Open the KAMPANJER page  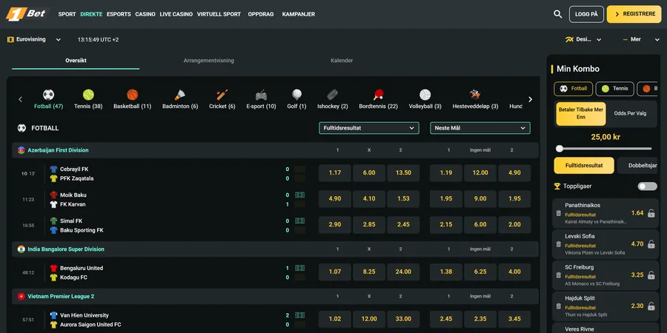(298, 14)
